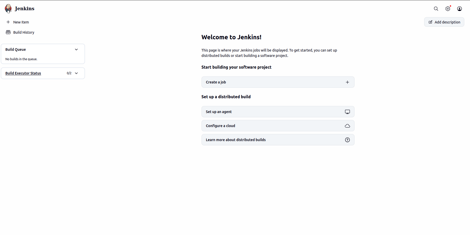This screenshot has width=470, height=235.
Task: Collapse the Build Executor Status panel
Action: (76, 73)
